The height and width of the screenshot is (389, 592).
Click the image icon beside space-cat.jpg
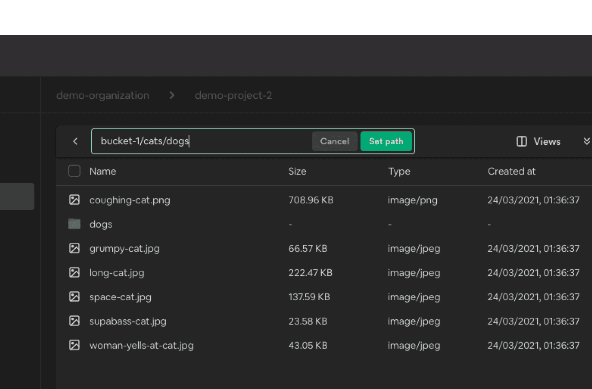(x=74, y=297)
